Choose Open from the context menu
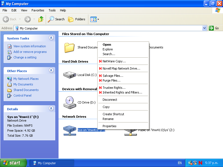 coord(123,45)
